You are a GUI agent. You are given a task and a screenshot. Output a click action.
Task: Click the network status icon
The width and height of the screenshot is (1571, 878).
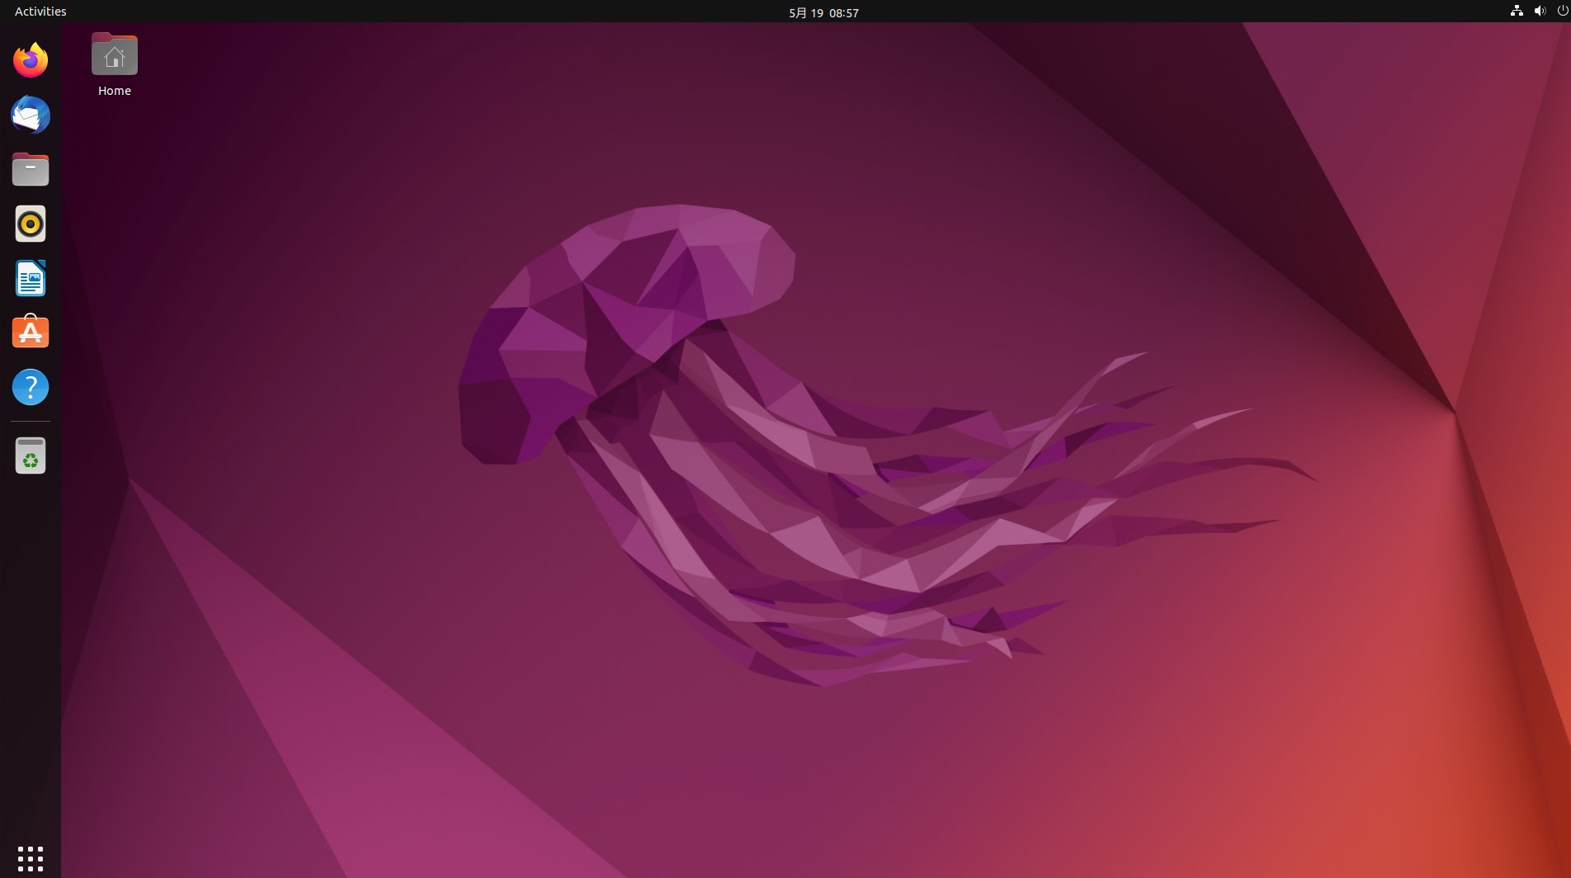tap(1517, 12)
